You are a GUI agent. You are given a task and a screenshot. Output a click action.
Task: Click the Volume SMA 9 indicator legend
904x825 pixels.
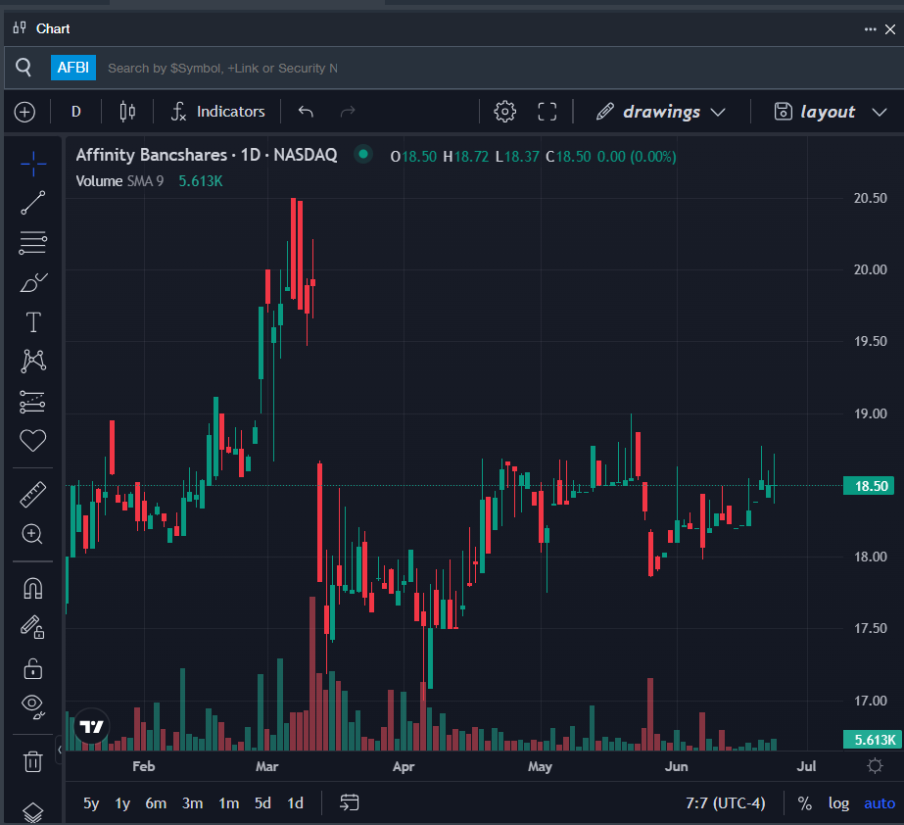(x=119, y=181)
